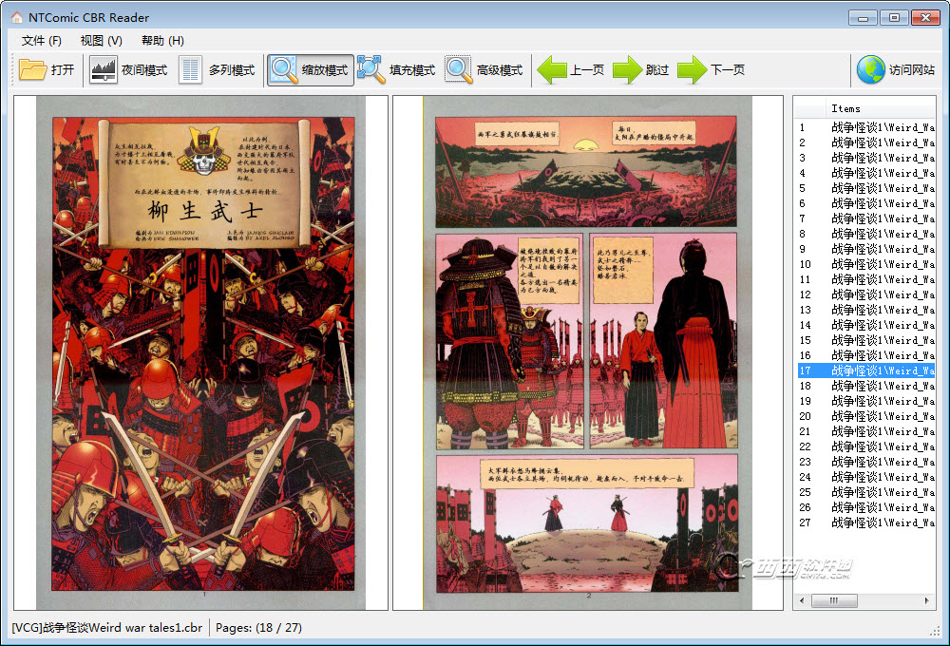Select item 1 in the page list
The height and width of the screenshot is (646, 950).
pos(866,127)
